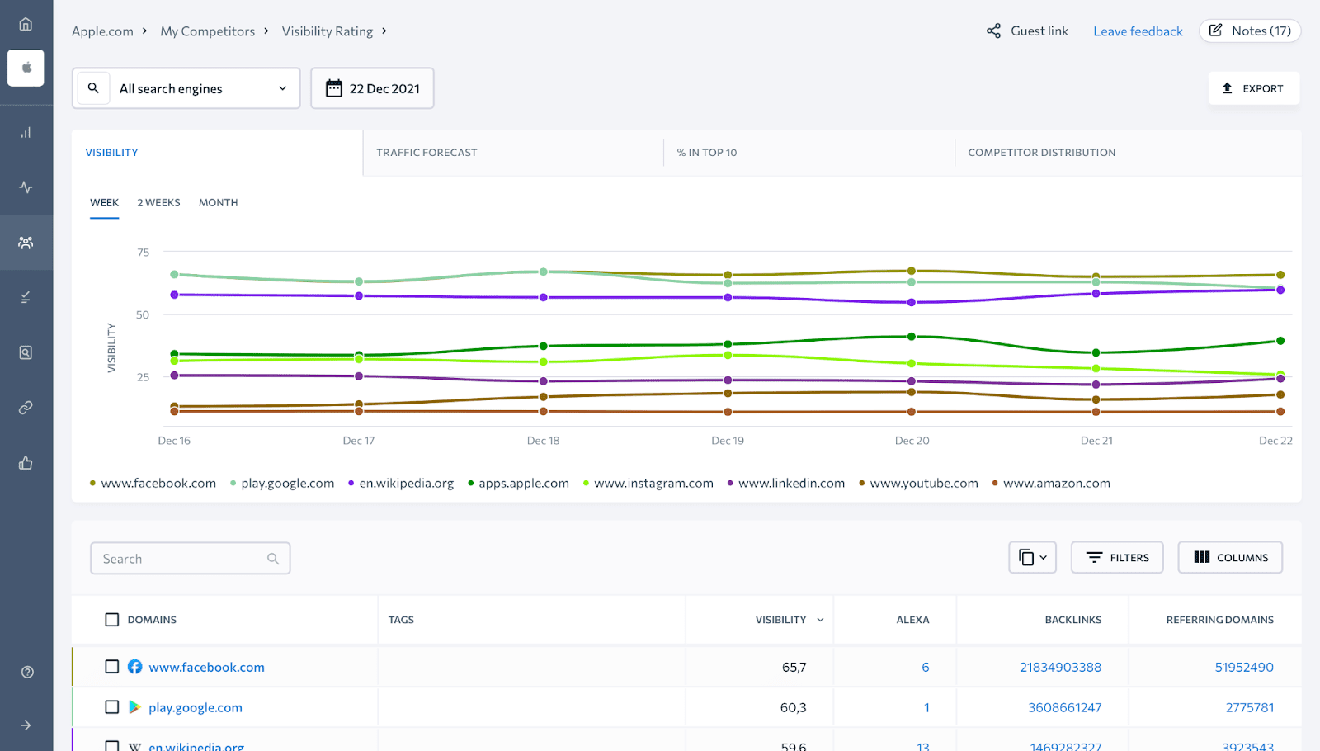
Task: Toggle www.amazon.com legend color dot
Action: click(x=995, y=484)
